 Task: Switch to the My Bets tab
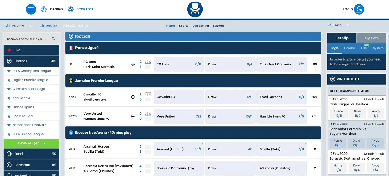click(372, 38)
